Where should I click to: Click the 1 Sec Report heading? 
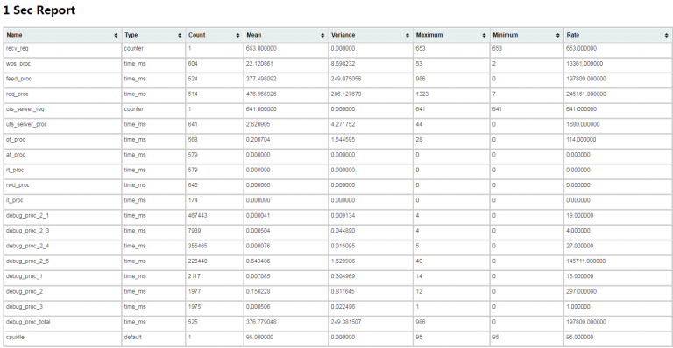tap(39, 10)
